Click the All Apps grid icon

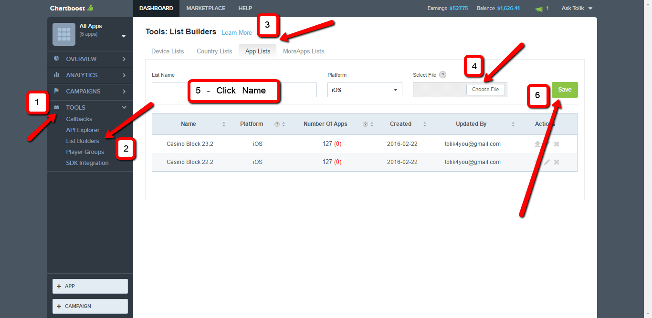click(x=63, y=34)
